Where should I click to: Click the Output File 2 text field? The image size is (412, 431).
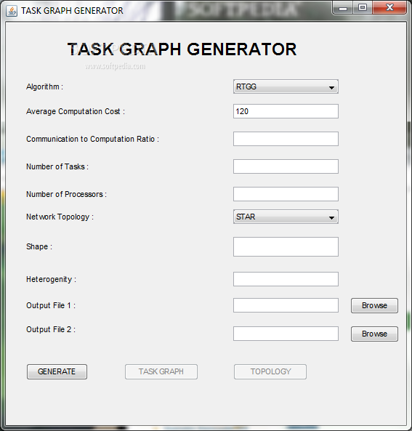pyautogui.click(x=286, y=334)
